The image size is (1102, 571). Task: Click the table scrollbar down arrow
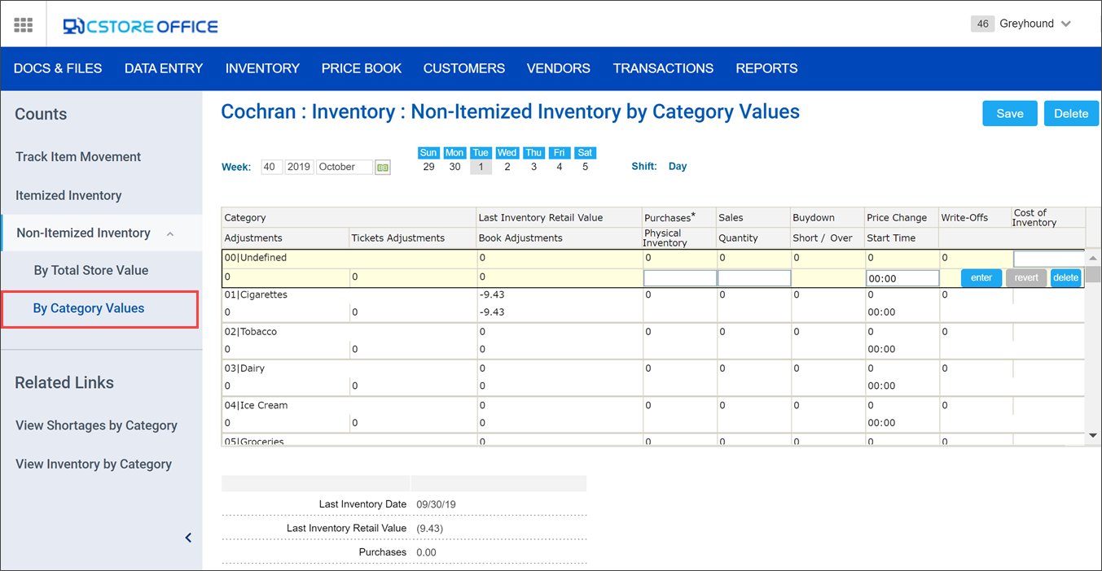[1093, 436]
